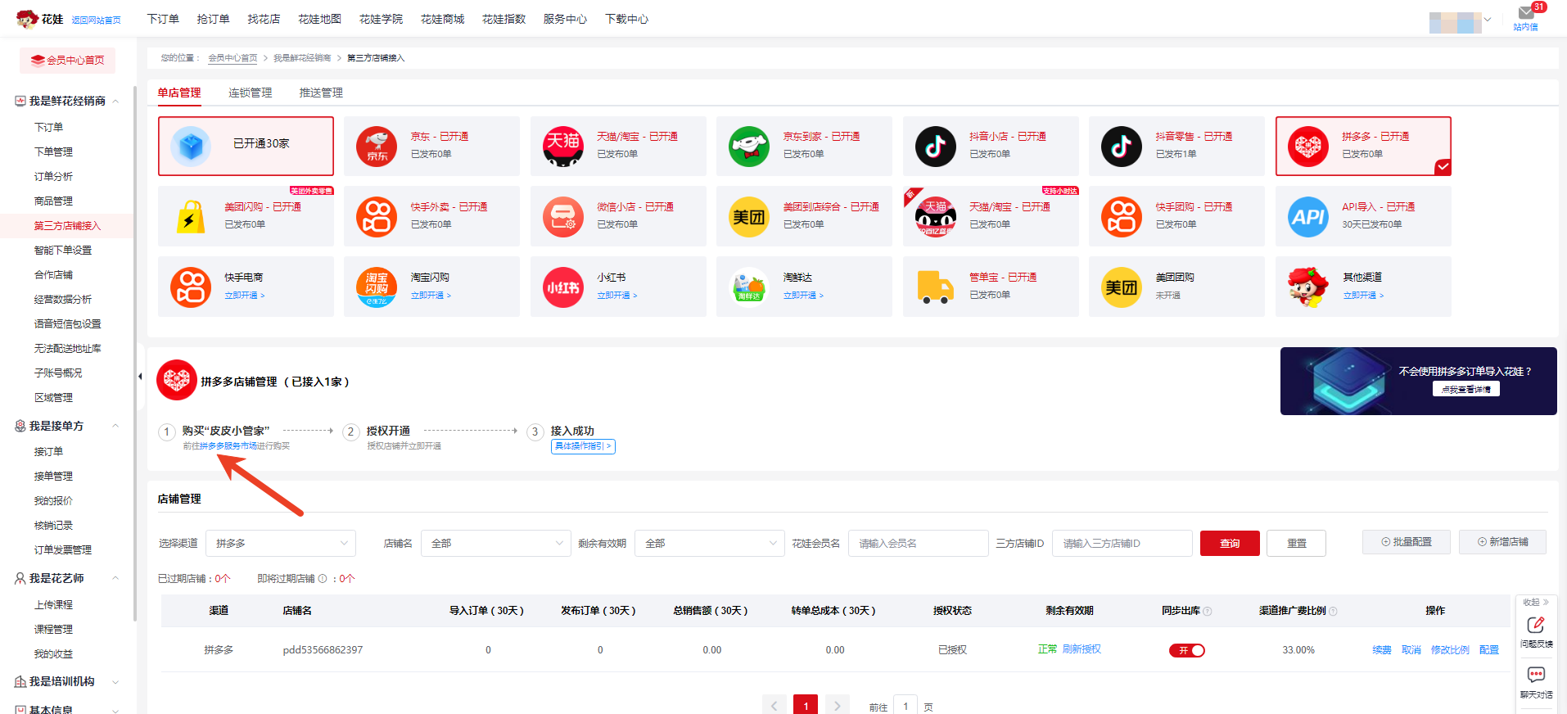Click the JD (京东) channel icon

coord(377,147)
